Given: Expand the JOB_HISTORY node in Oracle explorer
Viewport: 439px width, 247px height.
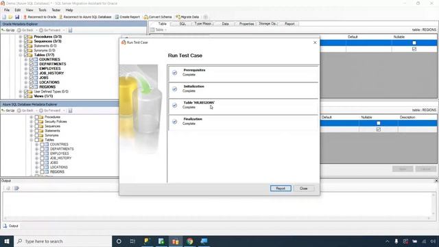Looking at the screenshot, I should coord(26,73).
